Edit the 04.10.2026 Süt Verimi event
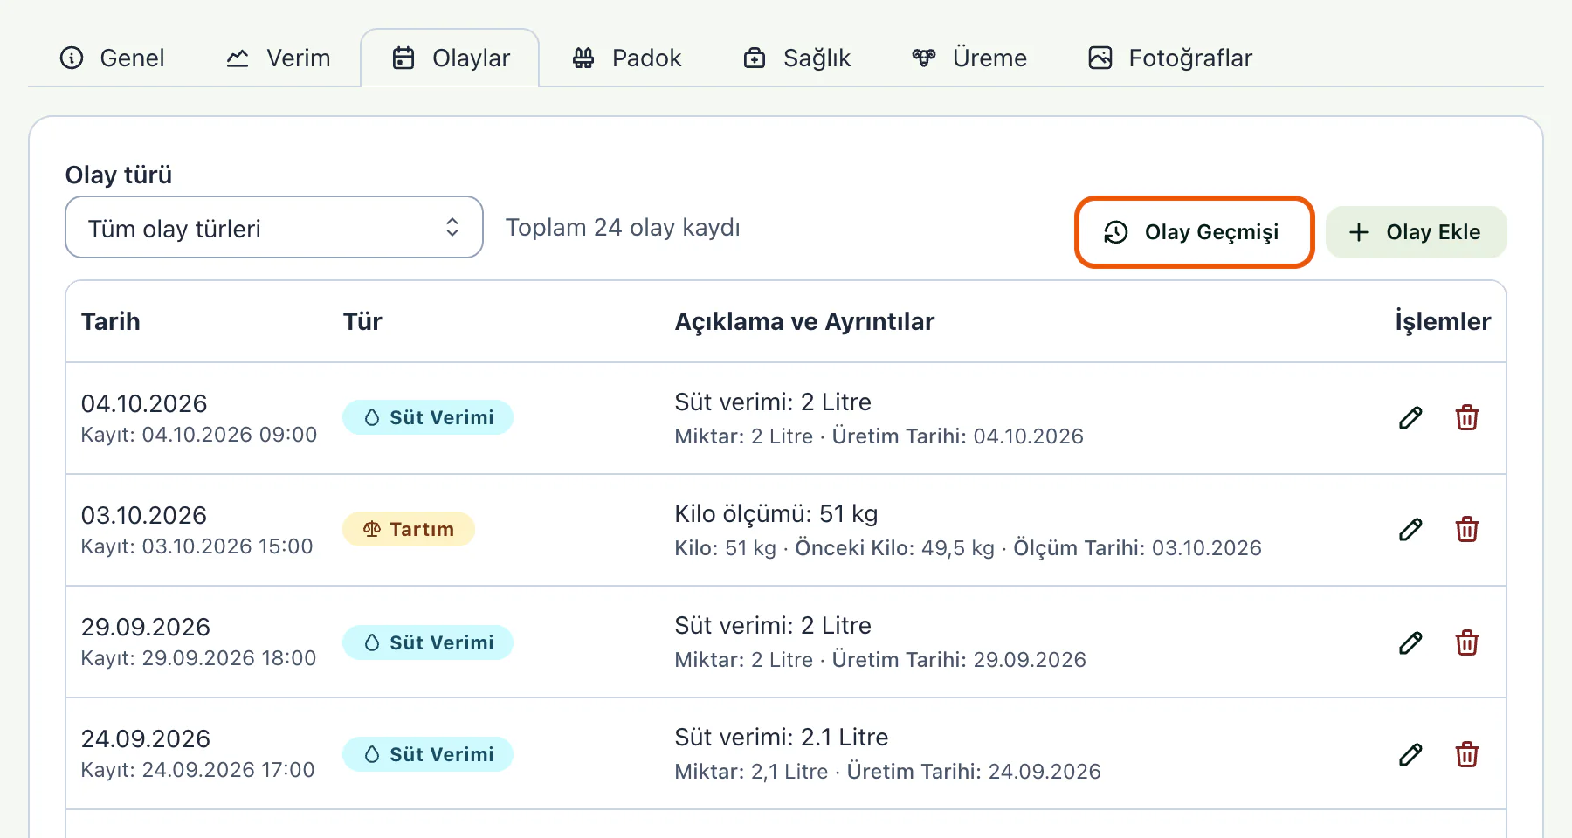 click(1410, 418)
